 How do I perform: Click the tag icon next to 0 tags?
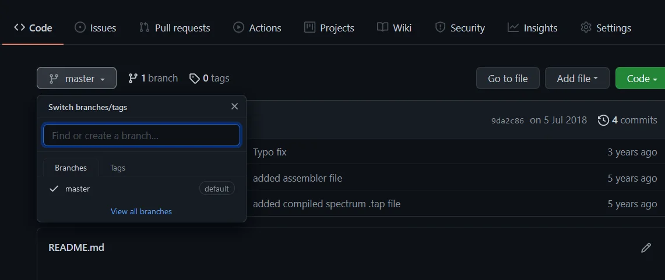[x=195, y=78]
